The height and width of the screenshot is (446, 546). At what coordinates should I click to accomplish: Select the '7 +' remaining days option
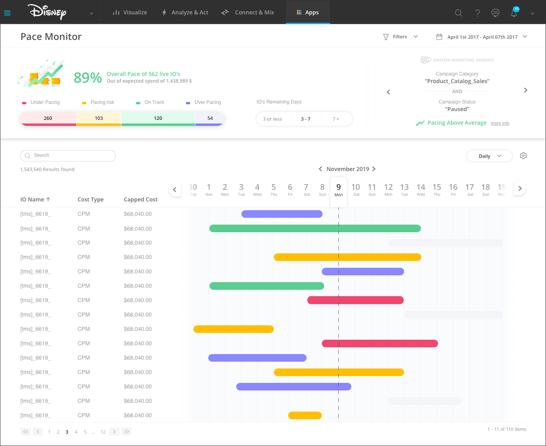tap(336, 119)
